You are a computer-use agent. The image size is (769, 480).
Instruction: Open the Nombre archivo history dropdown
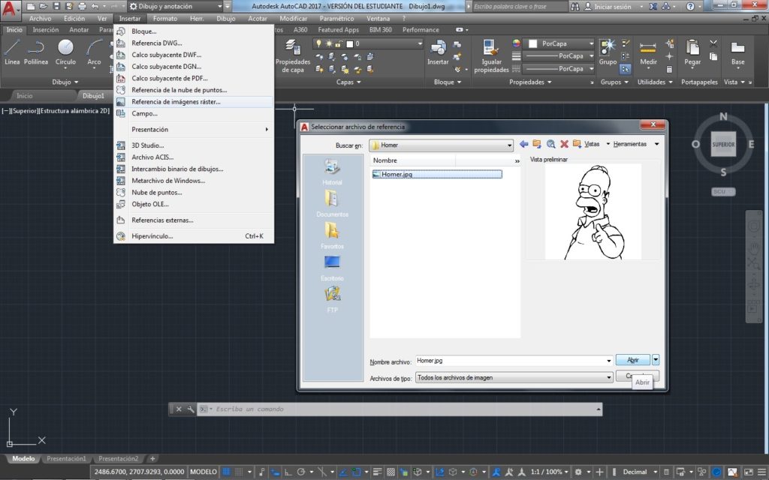pos(608,361)
